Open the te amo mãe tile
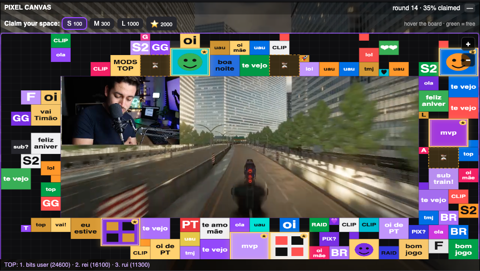Image resolution: width=480 pixels, height=271 pixels. (215, 228)
